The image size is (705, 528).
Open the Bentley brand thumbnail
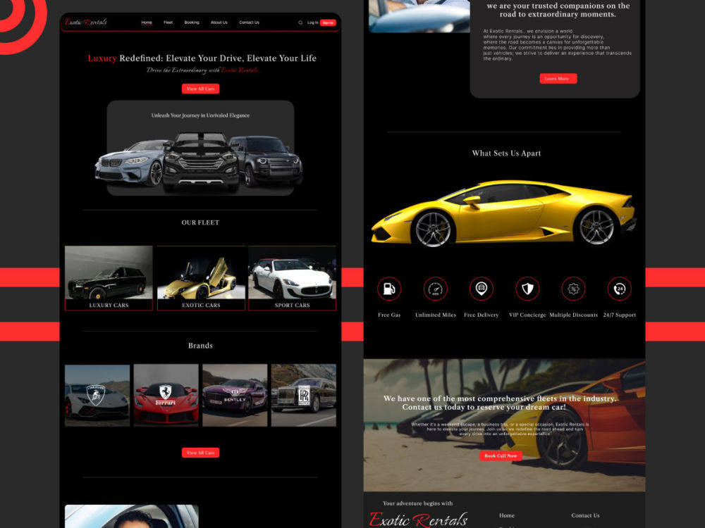click(x=235, y=395)
